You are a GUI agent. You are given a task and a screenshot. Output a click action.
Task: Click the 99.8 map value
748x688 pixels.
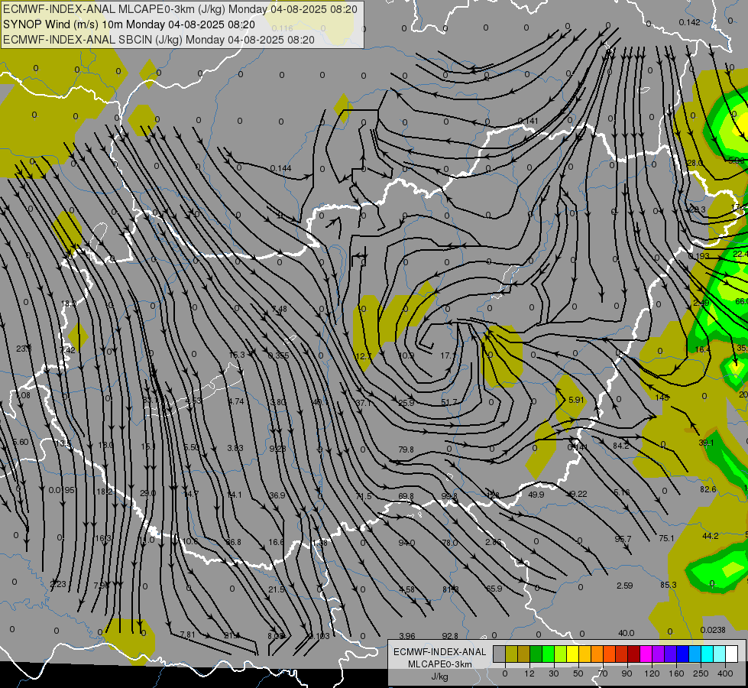coord(449,497)
